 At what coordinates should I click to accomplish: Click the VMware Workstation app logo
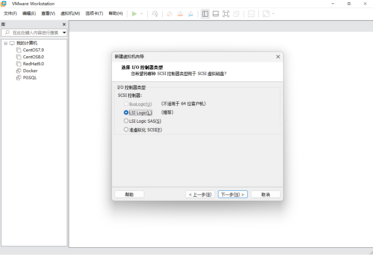(3, 4)
